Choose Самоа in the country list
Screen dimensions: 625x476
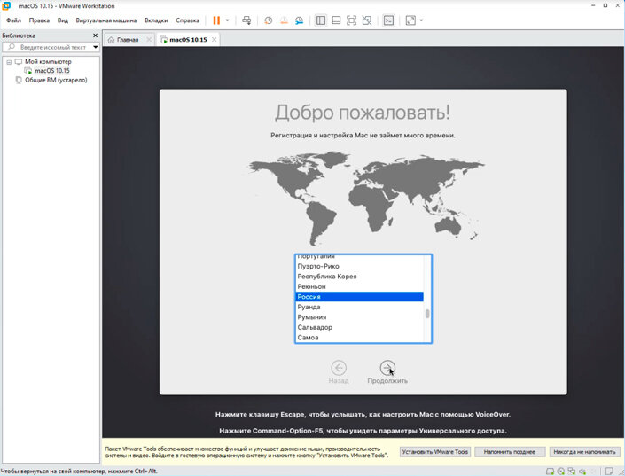point(359,337)
